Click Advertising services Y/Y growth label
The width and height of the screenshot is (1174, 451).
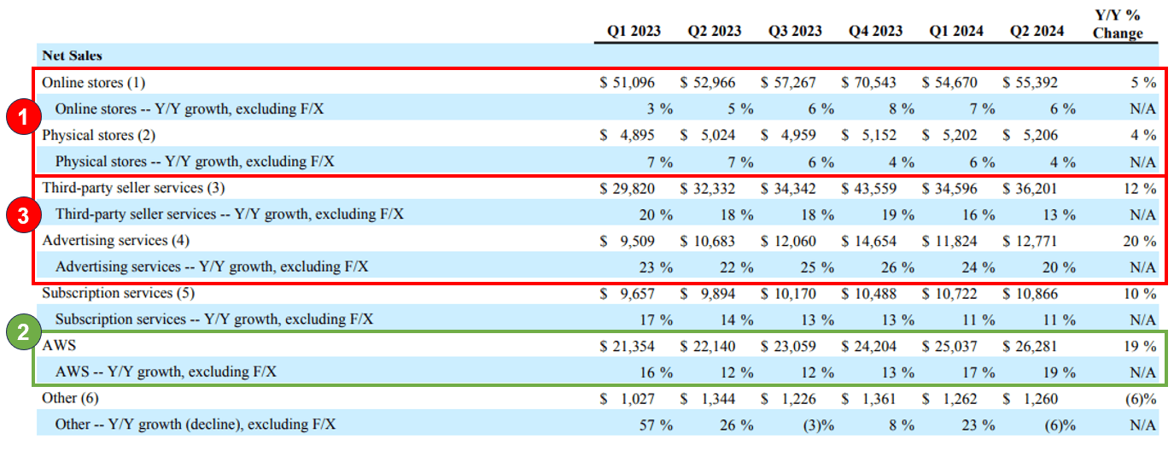coord(212,266)
